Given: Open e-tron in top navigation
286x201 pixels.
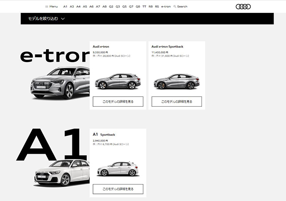Looking at the screenshot, I should click(x=166, y=7).
